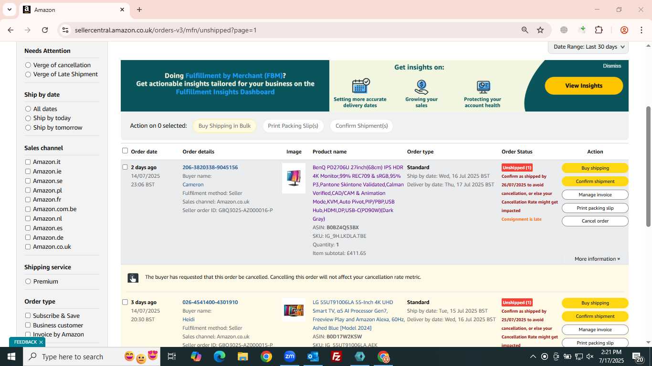This screenshot has width=652, height=366.
Task: Buy shipping for LG TV order
Action: tap(595, 303)
